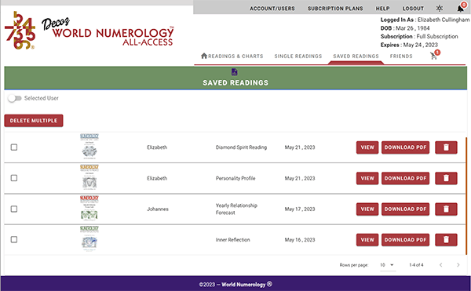Open the shopping cart icon
The image size is (471, 291).
[x=433, y=56]
